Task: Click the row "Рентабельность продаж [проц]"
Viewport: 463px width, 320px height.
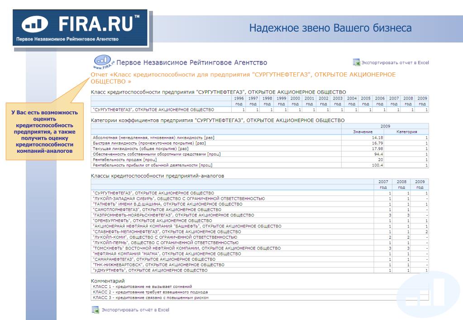Action: click(260, 160)
